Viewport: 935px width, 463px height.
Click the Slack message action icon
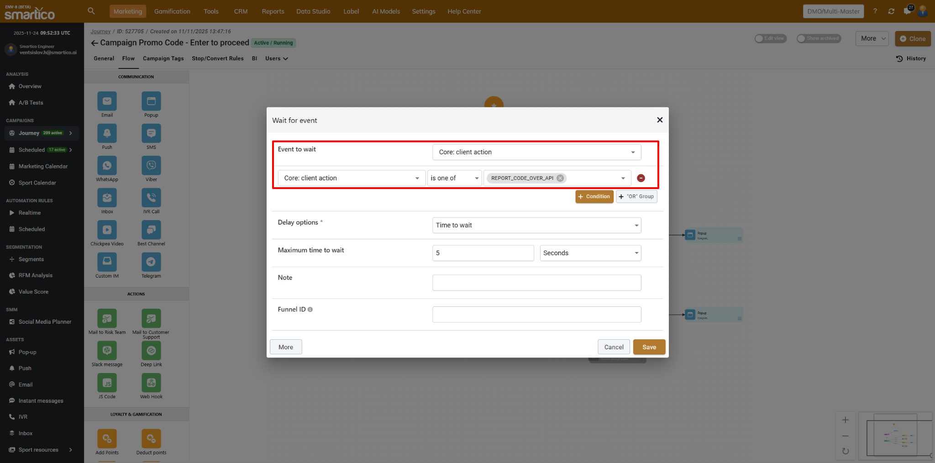pos(107,351)
